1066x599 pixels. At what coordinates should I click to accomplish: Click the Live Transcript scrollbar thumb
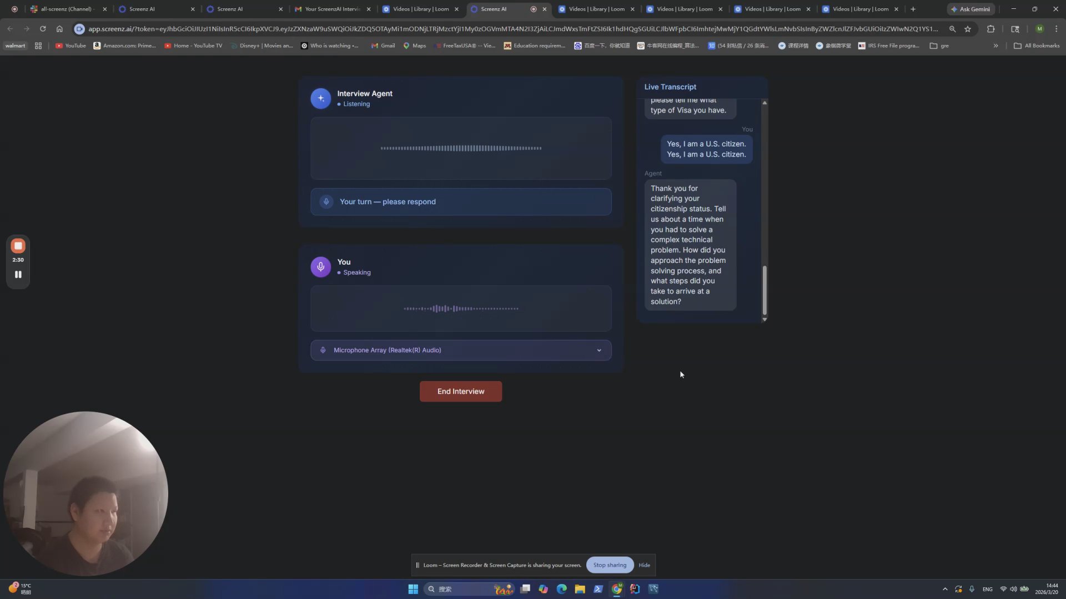[x=765, y=290]
